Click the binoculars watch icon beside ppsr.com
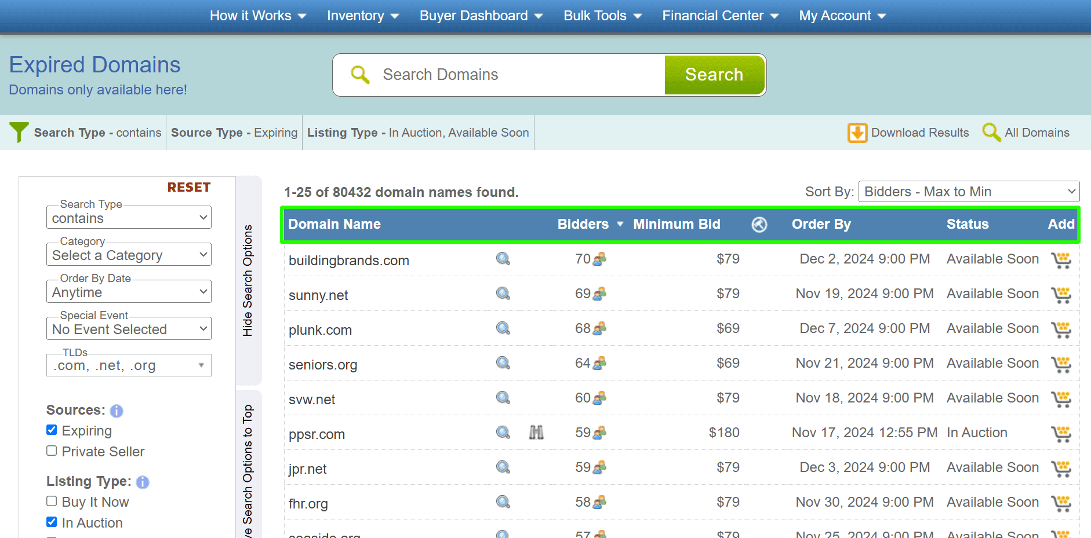1091x538 pixels. tap(536, 433)
